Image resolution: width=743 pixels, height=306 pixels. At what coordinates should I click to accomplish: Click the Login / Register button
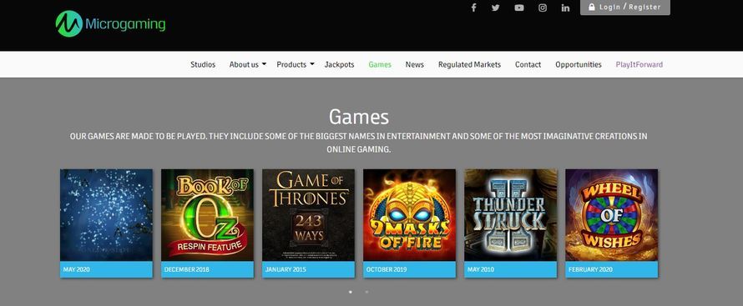[625, 8]
